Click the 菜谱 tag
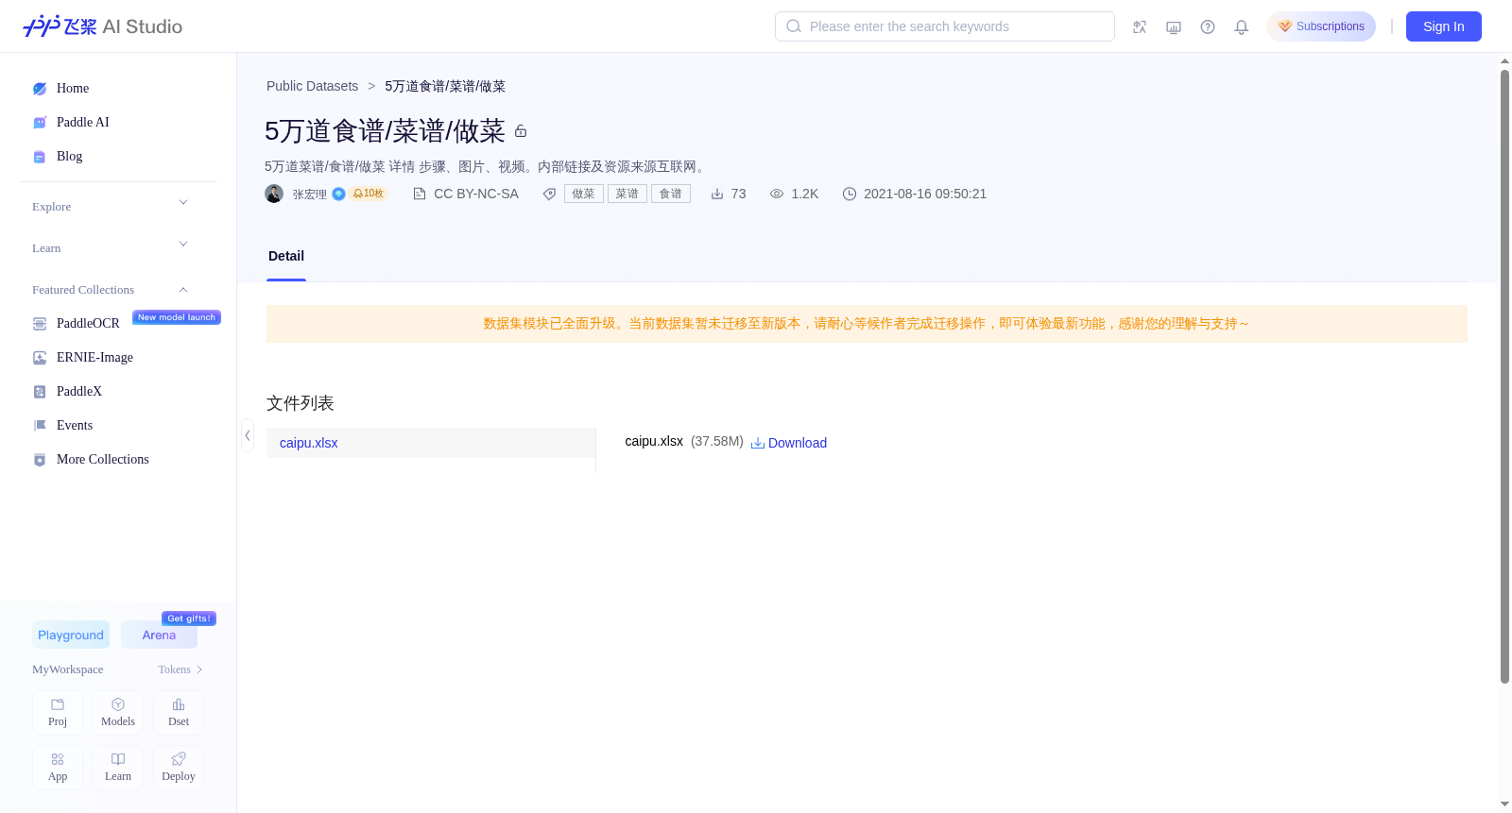This screenshot has width=1512, height=813. [627, 194]
